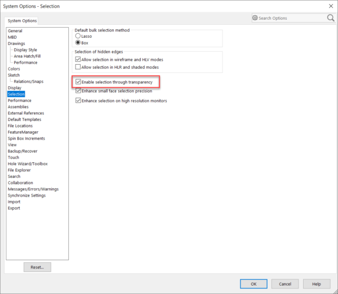Open the Sketch options category
The width and height of the screenshot is (338, 294).
point(14,75)
